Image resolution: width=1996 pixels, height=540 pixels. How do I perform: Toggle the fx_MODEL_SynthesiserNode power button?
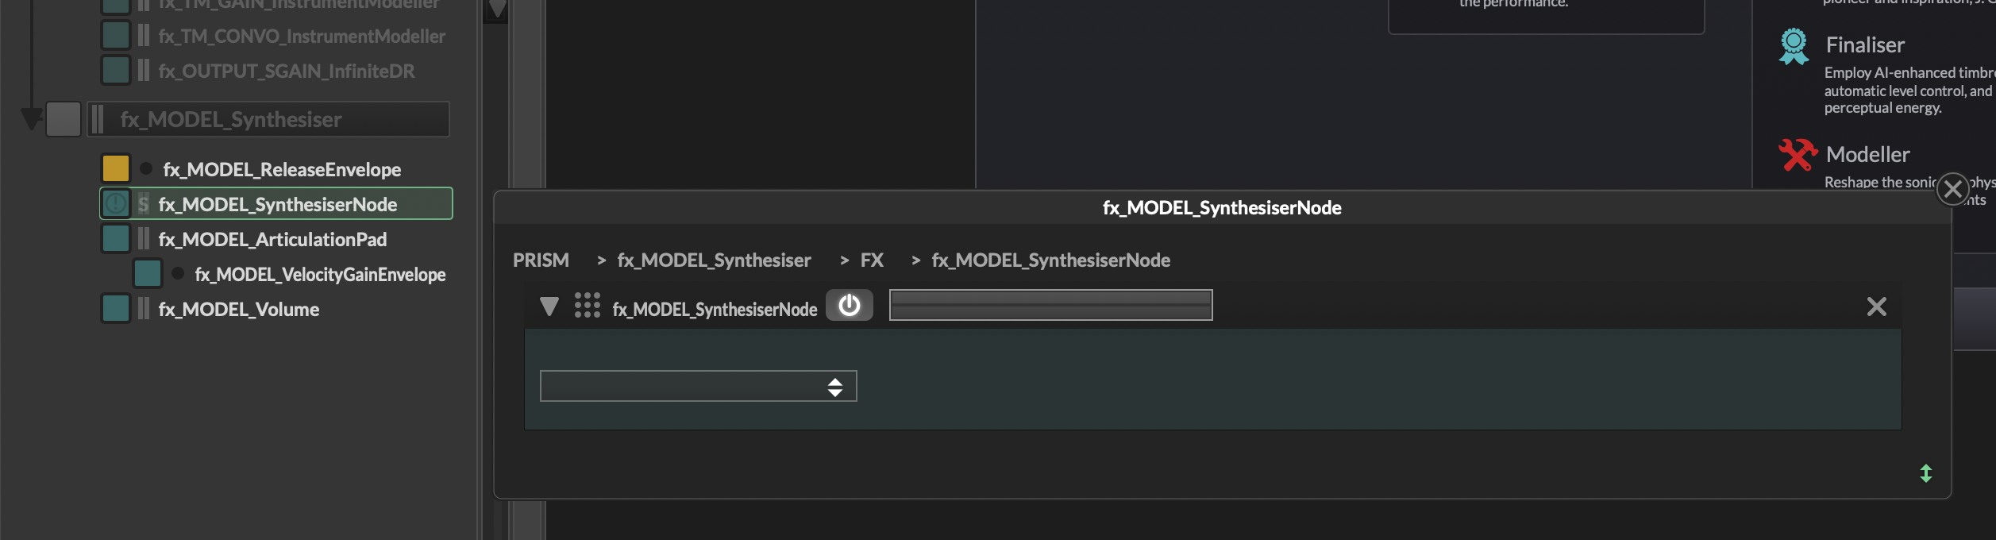(849, 306)
